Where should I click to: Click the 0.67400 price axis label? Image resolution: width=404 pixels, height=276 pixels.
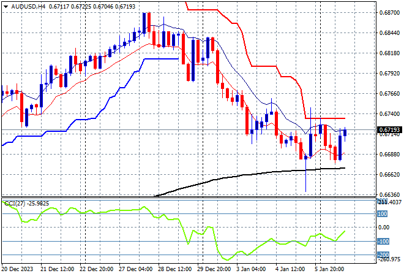click(390, 114)
